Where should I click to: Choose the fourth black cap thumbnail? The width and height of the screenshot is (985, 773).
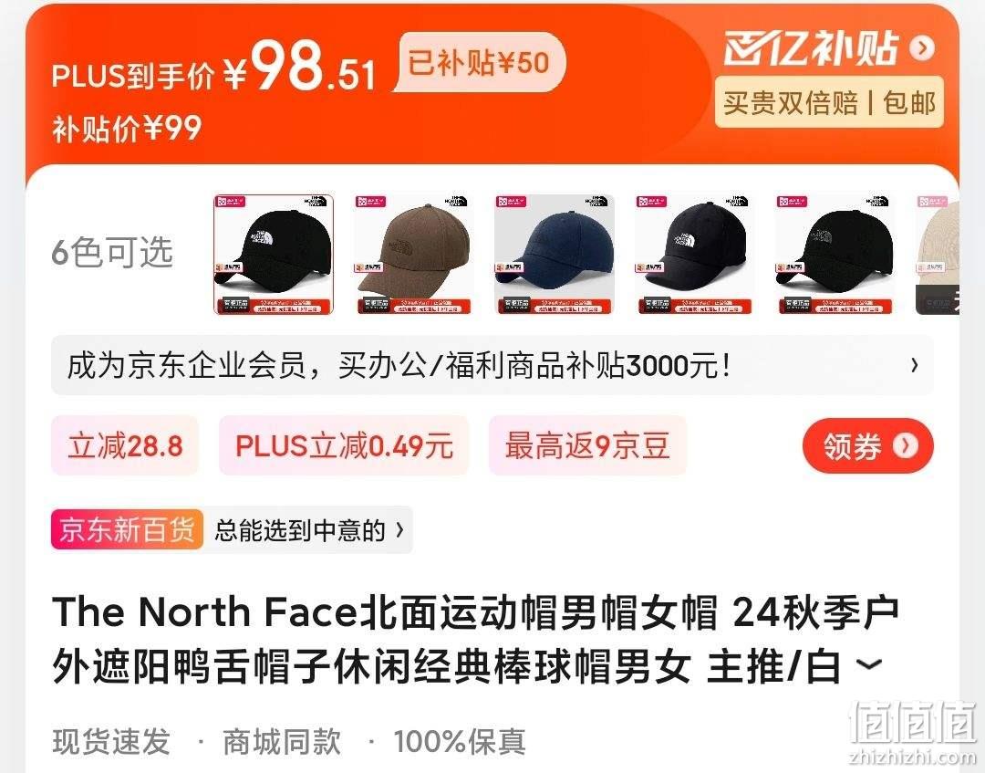(x=694, y=255)
